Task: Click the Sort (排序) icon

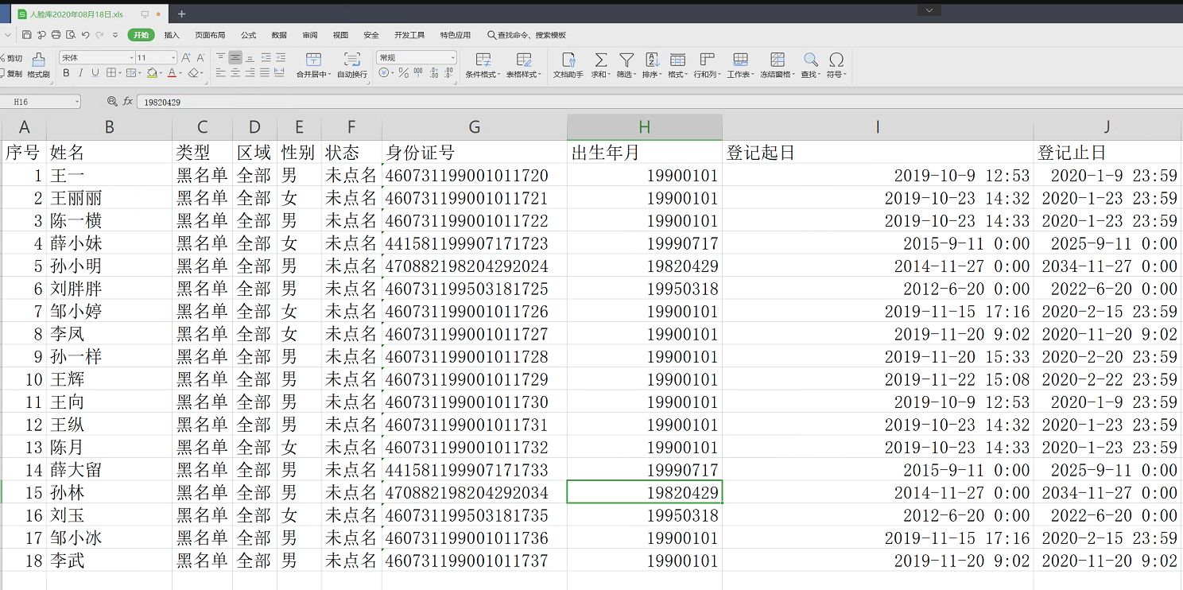Action: pyautogui.click(x=652, y=60)
